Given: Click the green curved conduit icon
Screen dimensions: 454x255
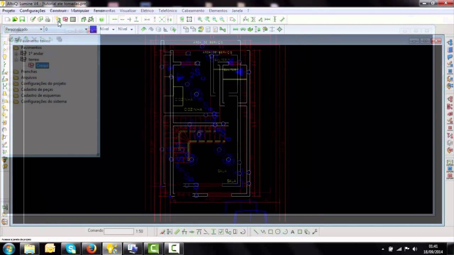Looking at the screenshot, I should (243, 29).
